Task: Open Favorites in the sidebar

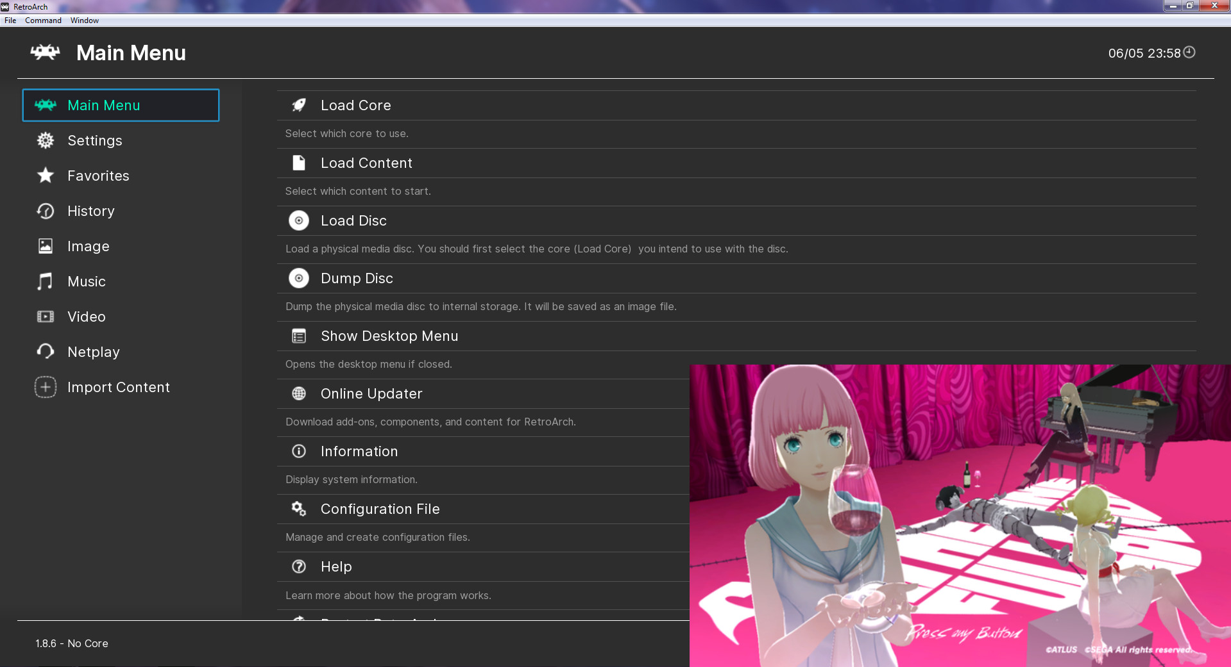Action: 121,176
